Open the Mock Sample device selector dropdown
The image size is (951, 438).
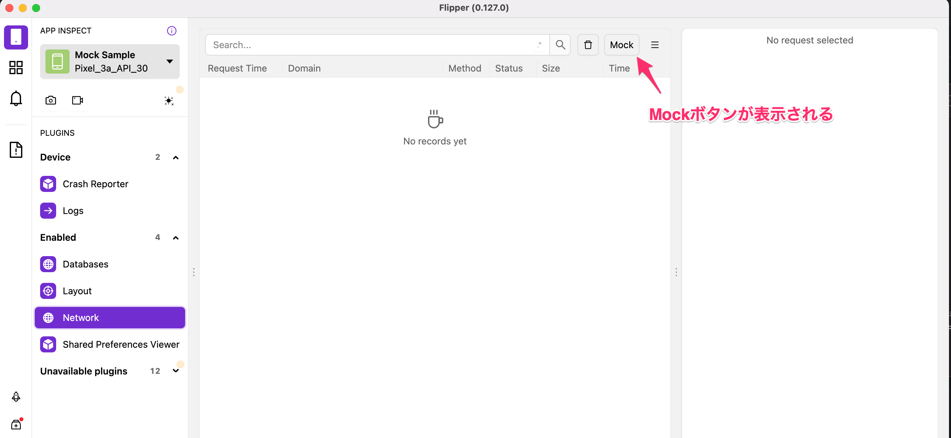click(169, 61)
